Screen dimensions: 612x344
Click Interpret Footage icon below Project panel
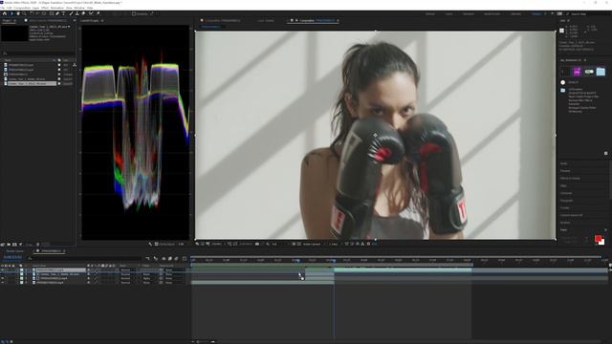[x=3, y=245]
